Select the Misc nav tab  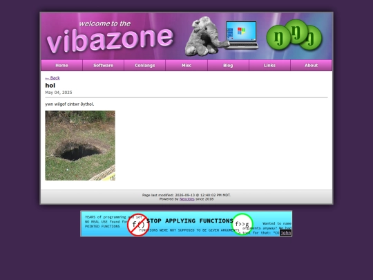coord(186,65)
